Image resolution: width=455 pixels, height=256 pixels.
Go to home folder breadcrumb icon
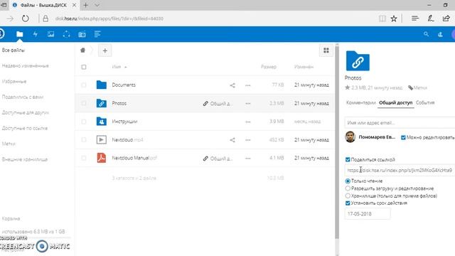[82, 50]
